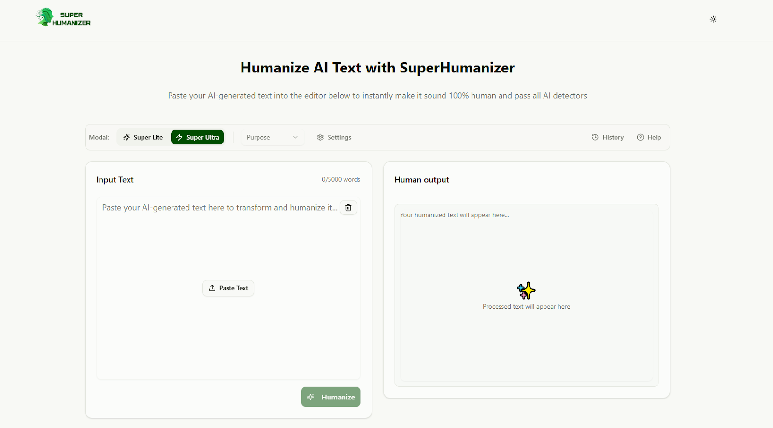773x428 pixels.
Task: Click the sparkle icon on Humanize button
Action: (x=311, y=397)
